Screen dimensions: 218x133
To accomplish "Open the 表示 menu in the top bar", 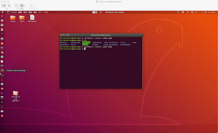I will click(25, 12).
